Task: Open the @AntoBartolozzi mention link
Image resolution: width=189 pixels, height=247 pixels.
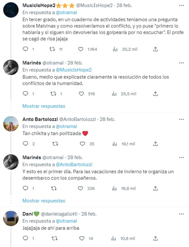Action: (74, 164)
